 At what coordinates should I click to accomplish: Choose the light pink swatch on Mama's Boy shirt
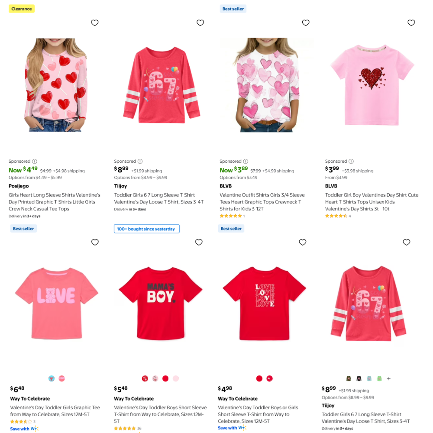coord(175,378)
